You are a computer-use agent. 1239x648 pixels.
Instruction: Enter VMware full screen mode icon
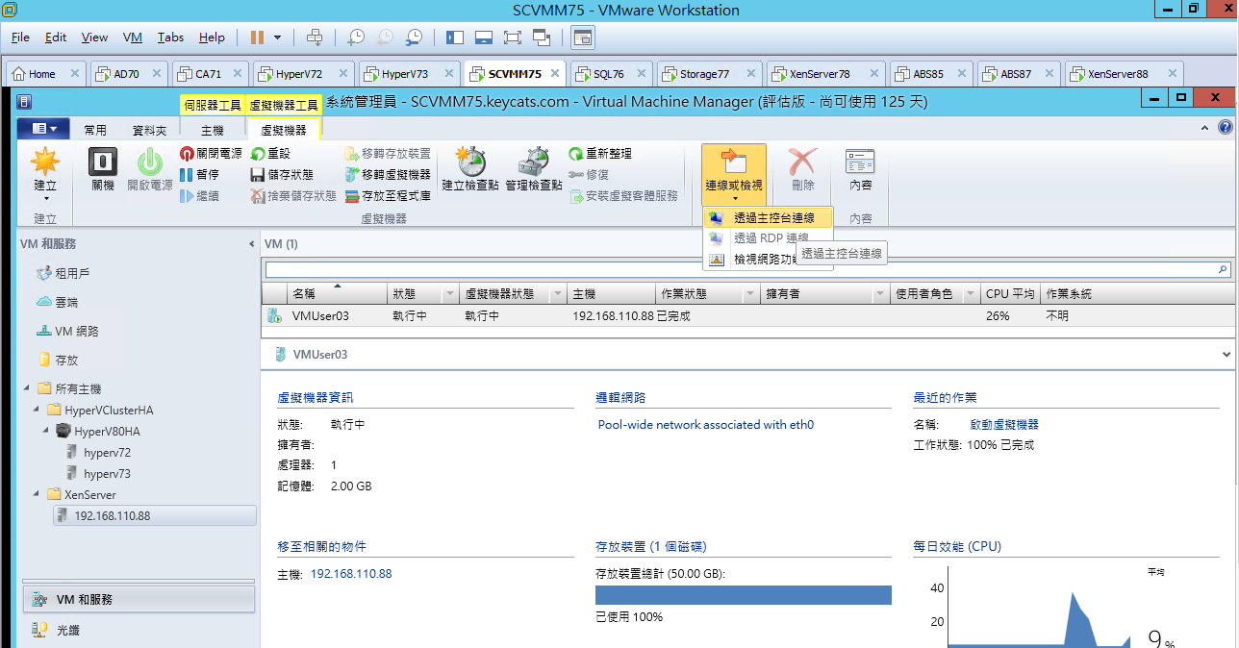[x=513, y=37]
